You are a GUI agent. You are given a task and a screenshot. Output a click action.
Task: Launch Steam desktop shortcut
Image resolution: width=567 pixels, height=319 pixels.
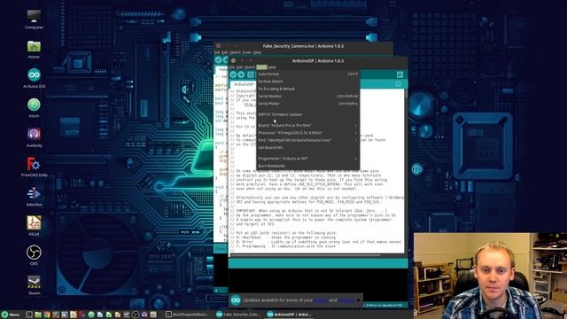[x=34, y=285]
